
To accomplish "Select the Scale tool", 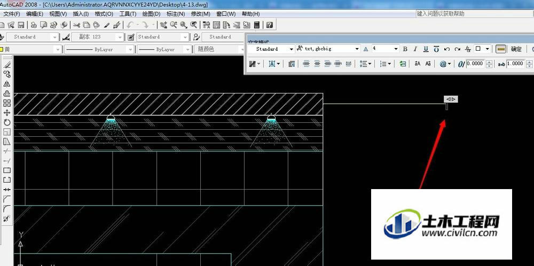I will point(7,131).
